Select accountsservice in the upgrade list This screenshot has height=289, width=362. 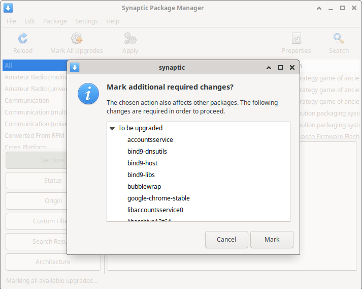coord(150,140)
